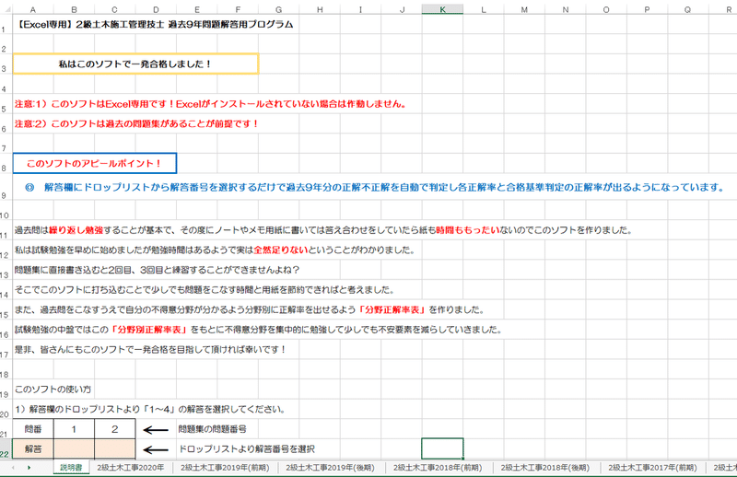The height and width of the screenshot is (477, 737).
Task: Select column Q header
Action: click(x=688, y=9)
